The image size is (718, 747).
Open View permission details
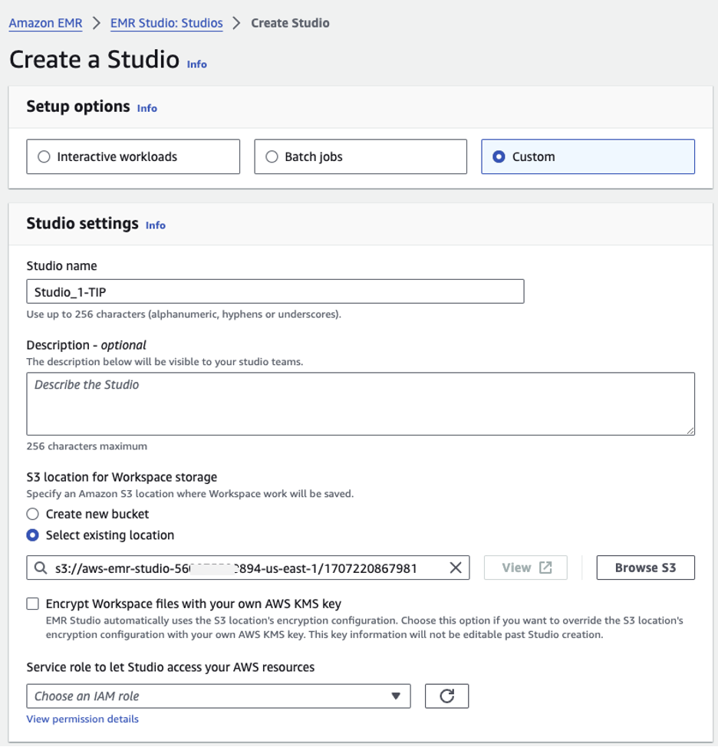click(82, 719)
